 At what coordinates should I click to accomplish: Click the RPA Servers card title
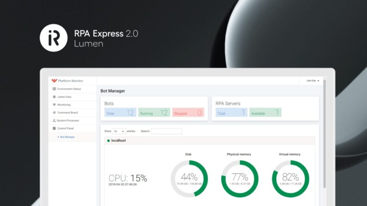(x=228, y=103)
